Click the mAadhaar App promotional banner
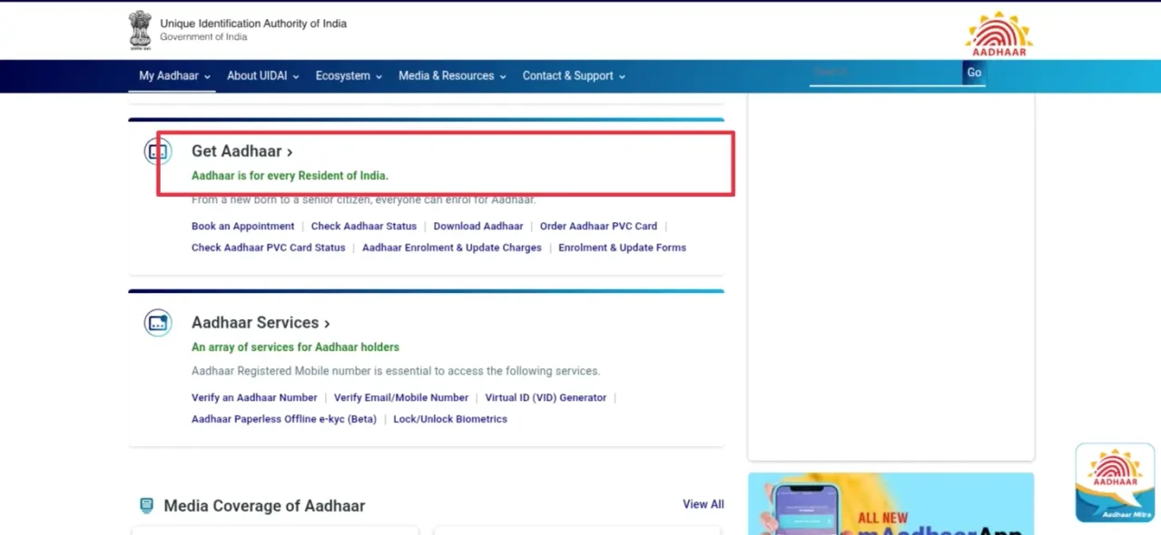Screen dimensions: 1161x535 890,503
